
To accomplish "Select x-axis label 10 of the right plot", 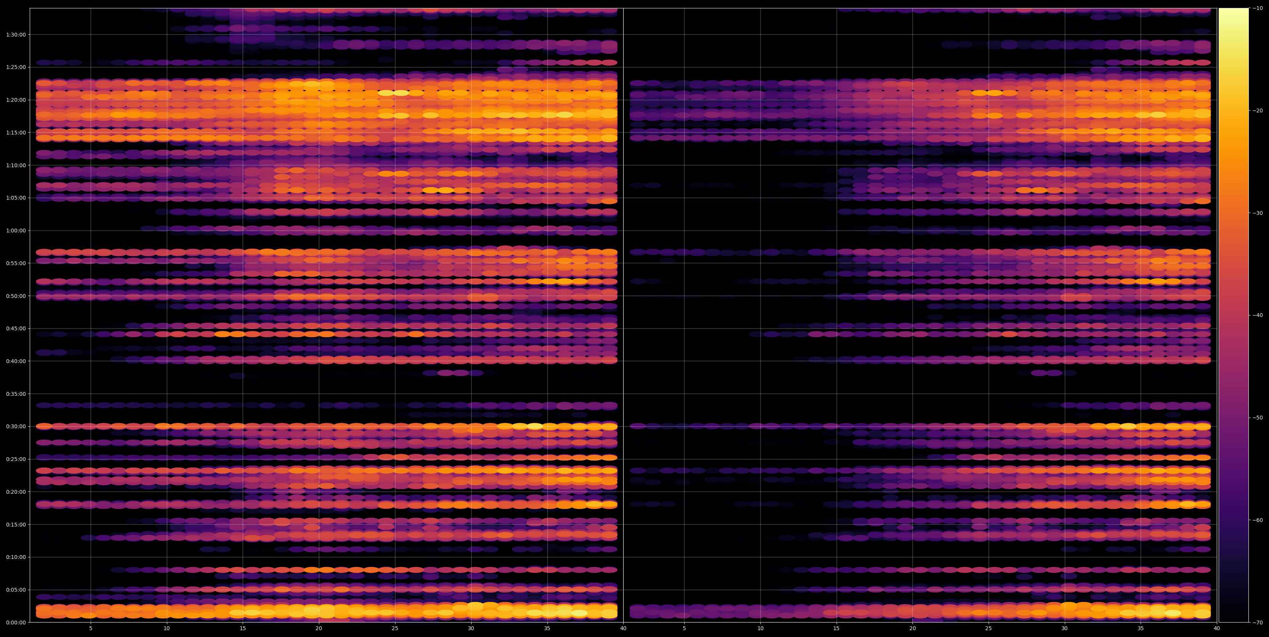I will [x=760, y=629].
